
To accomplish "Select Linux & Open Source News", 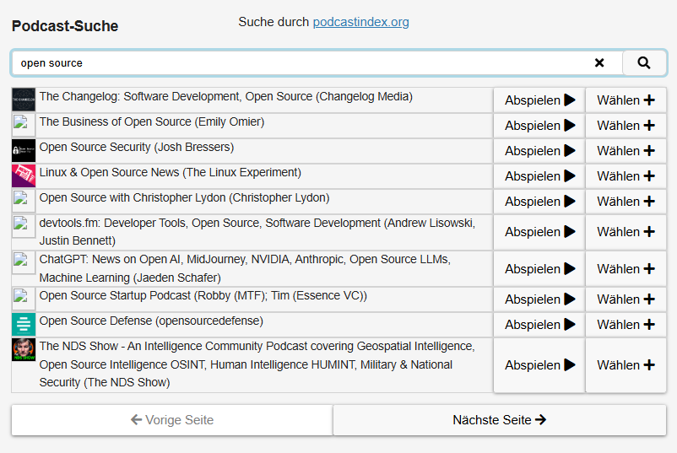I will tap(626, 176).
